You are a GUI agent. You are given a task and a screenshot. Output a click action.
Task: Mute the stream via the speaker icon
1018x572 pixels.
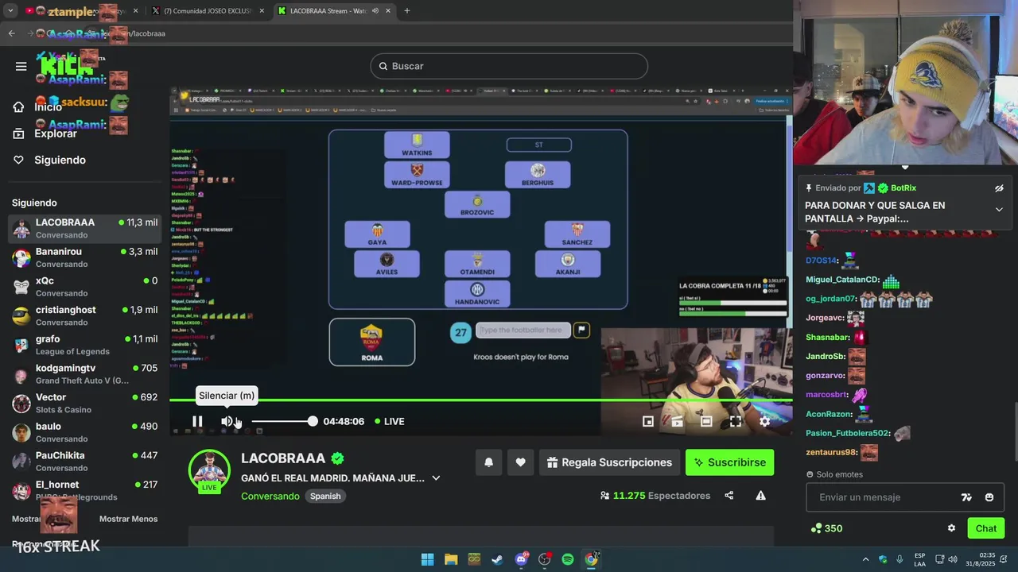pos(227,421)
